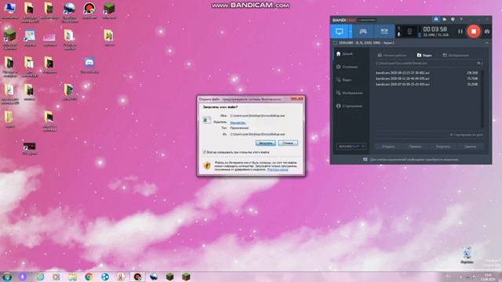502x282 pixels.
Task: Open the output folder icon in Bandicam title bar
Action: point(445,20)
